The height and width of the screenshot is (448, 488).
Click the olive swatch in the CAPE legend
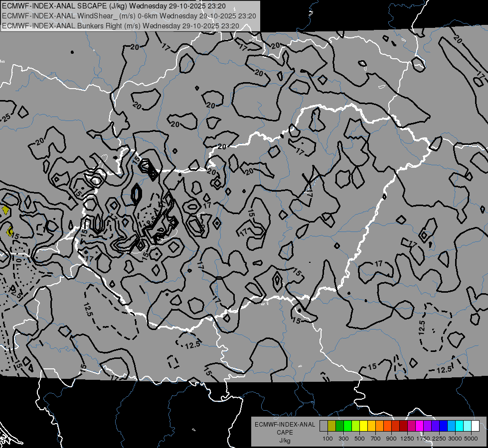331,426
